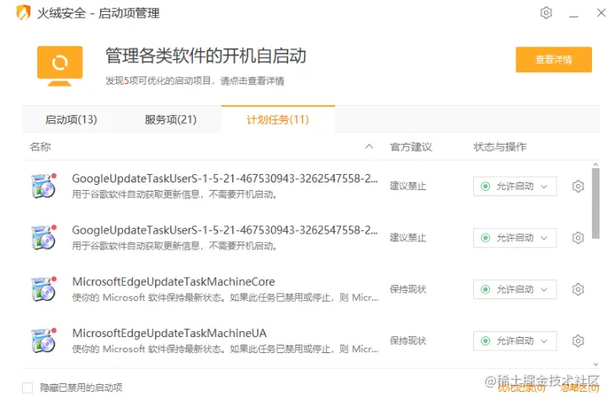Image resolution: width=613 pixels, height=401 pixels.
Task: Click the Huorong flame logo icon
Action: pos(24,13)
